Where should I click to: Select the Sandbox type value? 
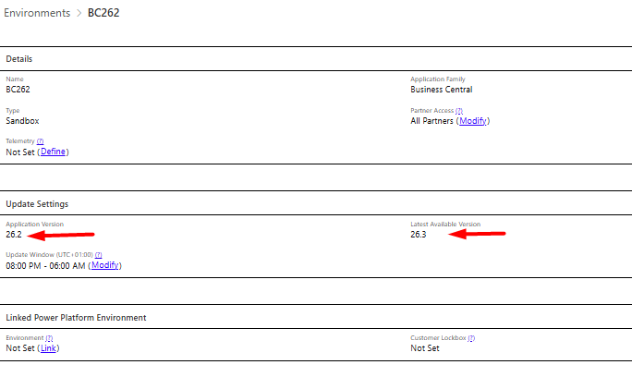click(x=22, y=121)
